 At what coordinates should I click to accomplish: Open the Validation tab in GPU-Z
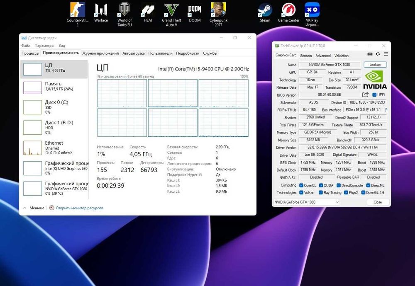(x=341, y=56)
